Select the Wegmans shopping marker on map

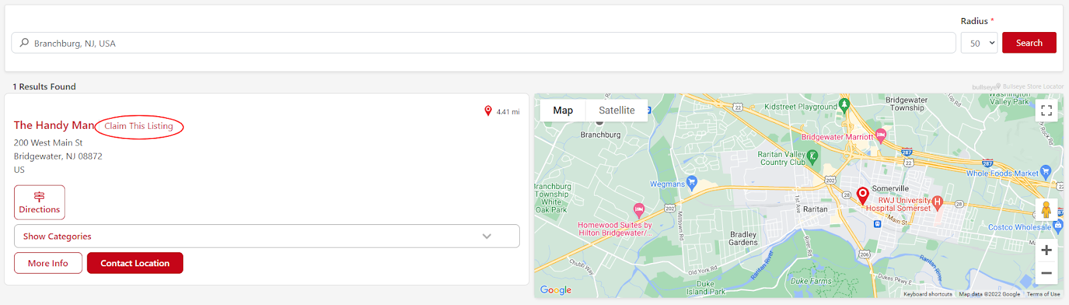click(x=692, y=182)
